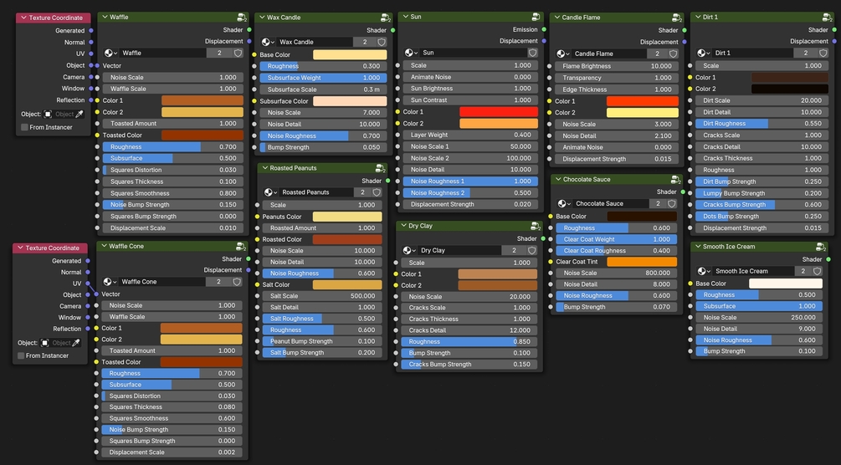Collapse the Smooth Ice Cream node

(x=698, y=247)
